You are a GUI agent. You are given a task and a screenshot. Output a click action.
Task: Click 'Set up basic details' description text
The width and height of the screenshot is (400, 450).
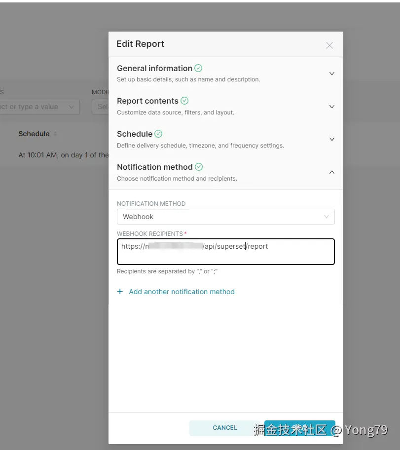[188, 79]
